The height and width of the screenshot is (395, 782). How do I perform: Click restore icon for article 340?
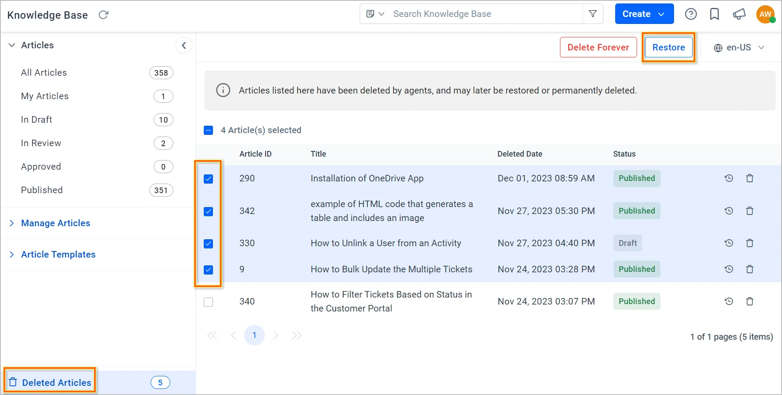coord(728,301)
